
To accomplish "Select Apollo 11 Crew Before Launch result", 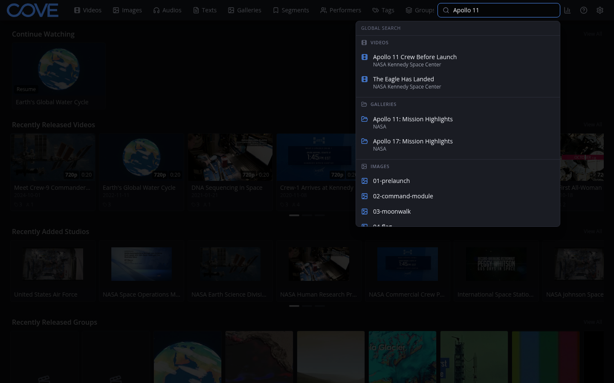I will pos(458,60).
